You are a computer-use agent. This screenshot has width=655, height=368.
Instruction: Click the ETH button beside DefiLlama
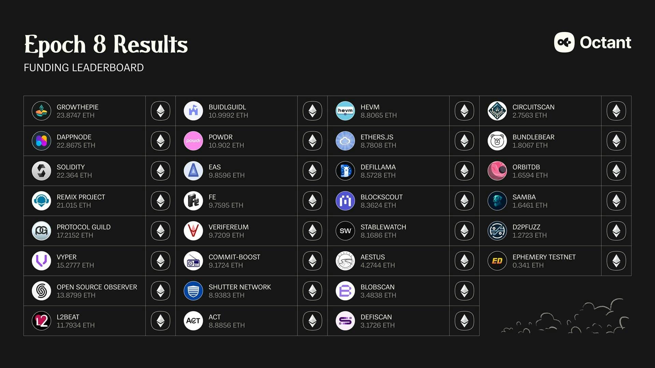[x=464, y=171]
